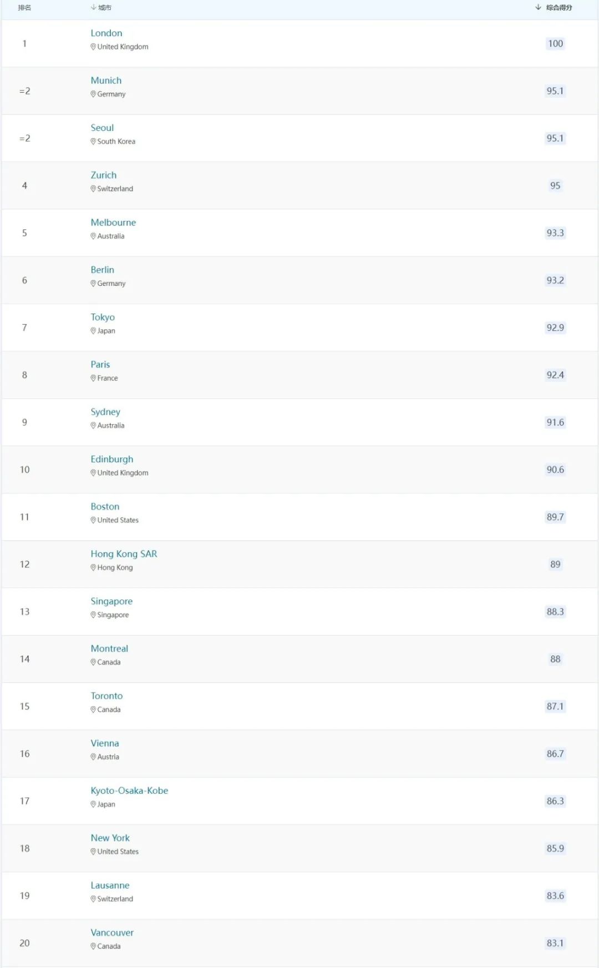The image size is (599, 968).
Task: Sort by city column arrow
Action: pyautogui.click(x=93, y=8)
